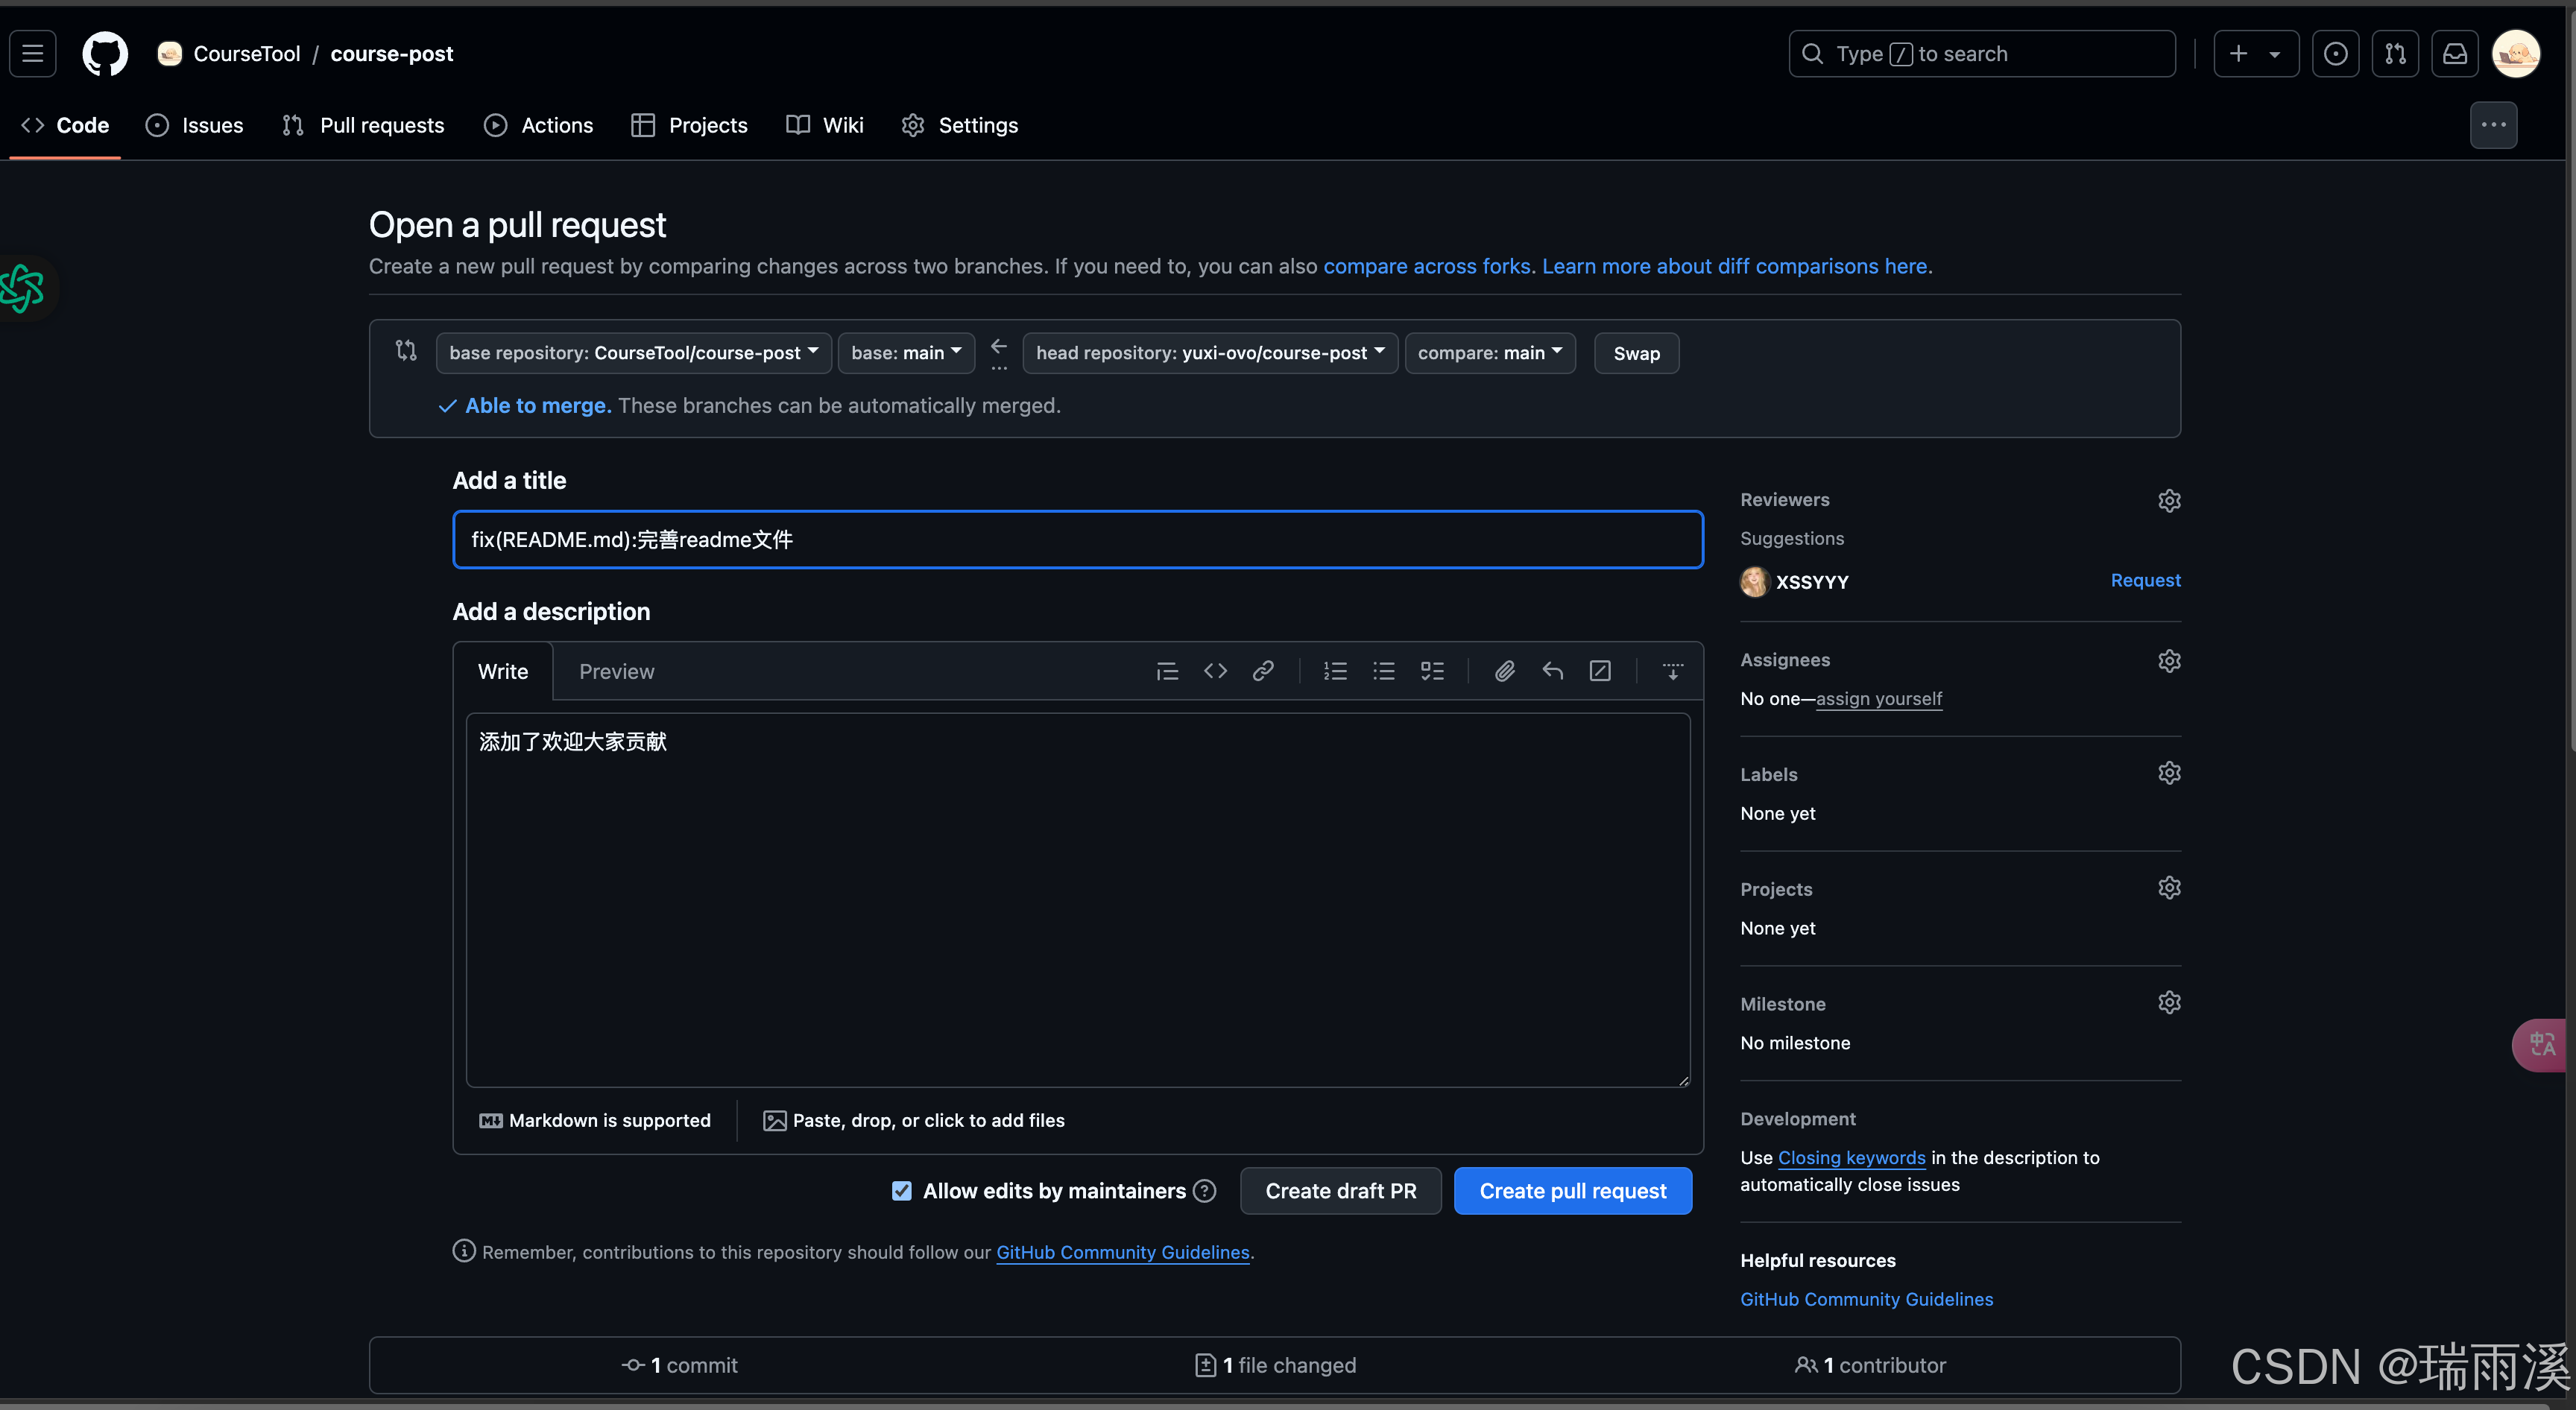2576x1410 pixels.
Task: Toggle Allow edits by maintainers checkbox
Action: click(x=902, y=1191)
